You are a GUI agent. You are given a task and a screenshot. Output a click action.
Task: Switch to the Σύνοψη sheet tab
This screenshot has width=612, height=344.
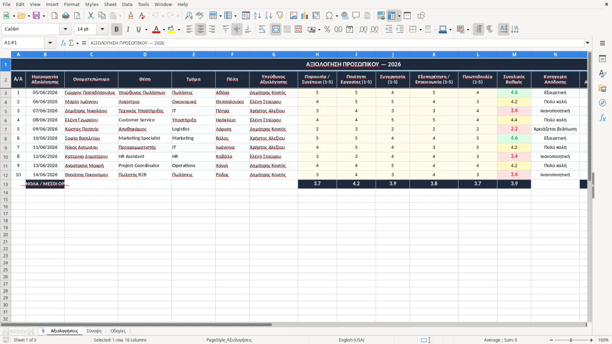pyautogui.click(x=94, y=331)
